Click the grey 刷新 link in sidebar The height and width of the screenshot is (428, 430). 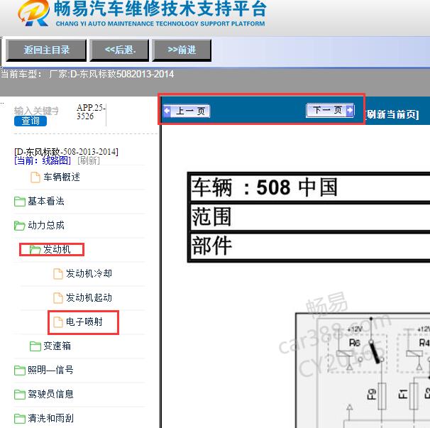point(89,160)
